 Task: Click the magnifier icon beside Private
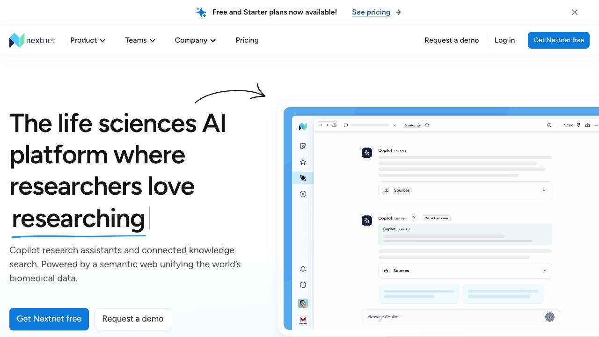[x=427, y=125]
